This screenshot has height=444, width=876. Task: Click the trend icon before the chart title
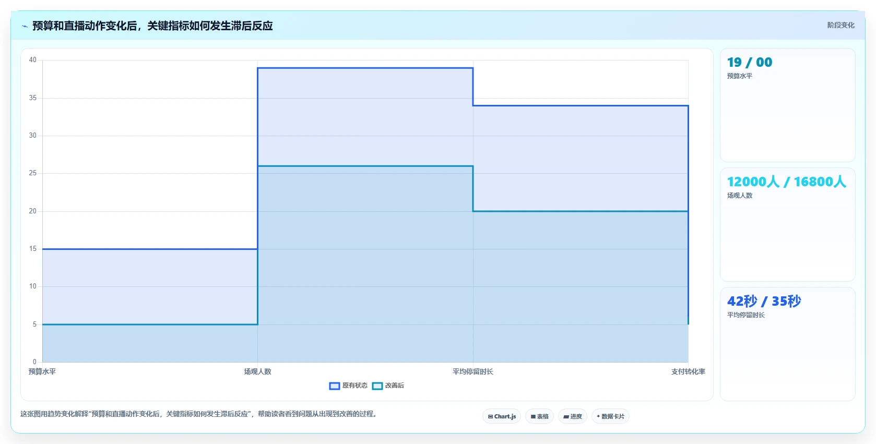click(x=25, y=26)
